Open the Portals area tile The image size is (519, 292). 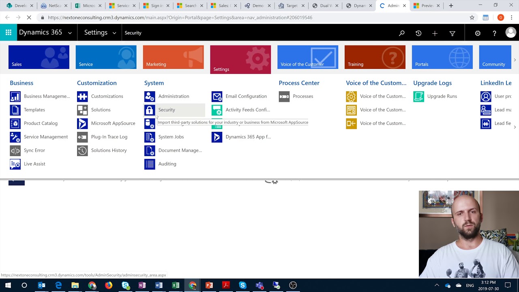click(442, 57)
